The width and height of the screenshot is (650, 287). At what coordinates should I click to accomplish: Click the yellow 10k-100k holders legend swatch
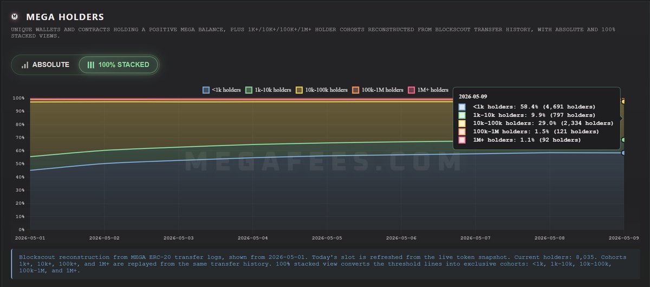299,90
